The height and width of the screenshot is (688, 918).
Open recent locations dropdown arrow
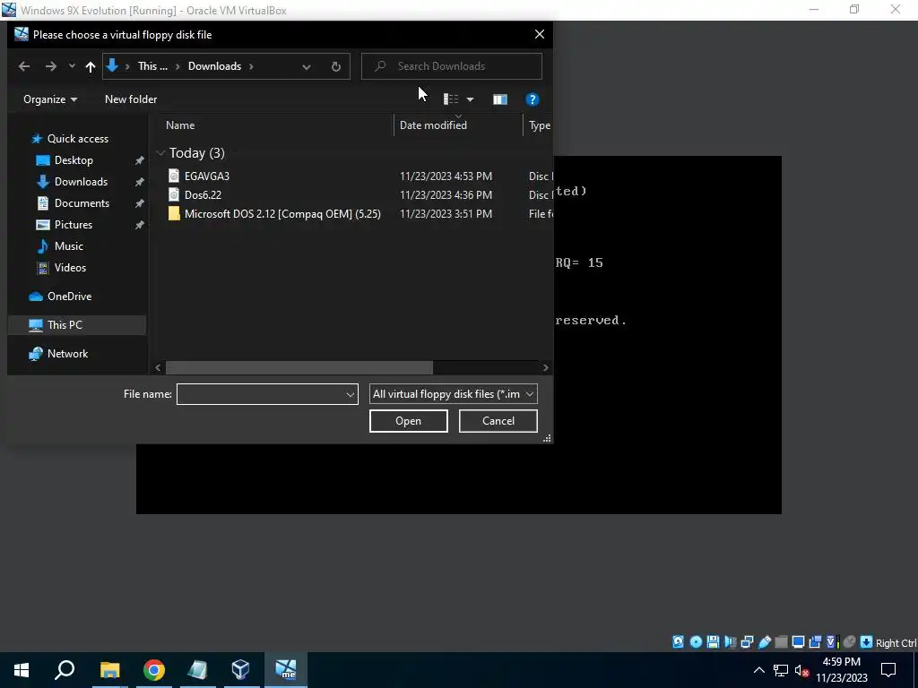(x=72, y=66)
